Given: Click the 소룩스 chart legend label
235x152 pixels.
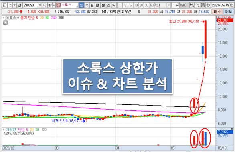Looking at the screenshot, I should tap(11, 18).
